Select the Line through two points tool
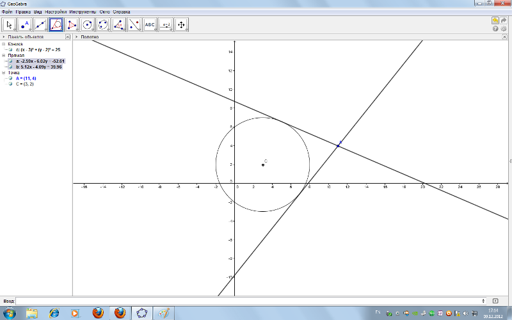The image size is (512, 320). 40,25
